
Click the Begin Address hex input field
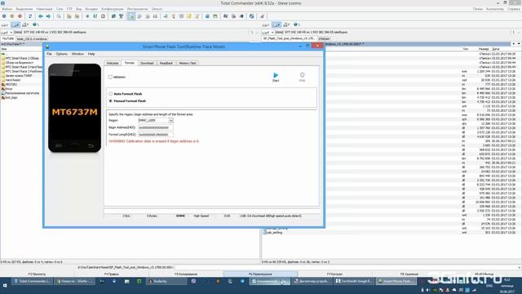[x=156, y=127]
